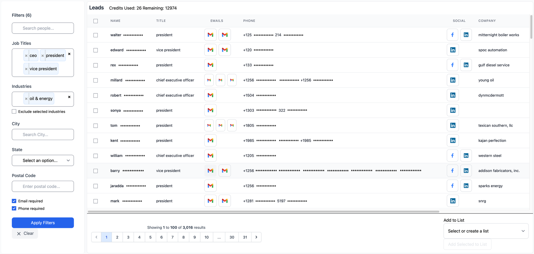534x254 pixels.
Task: Click the Apply Filters button
Action: coord(43,223)
